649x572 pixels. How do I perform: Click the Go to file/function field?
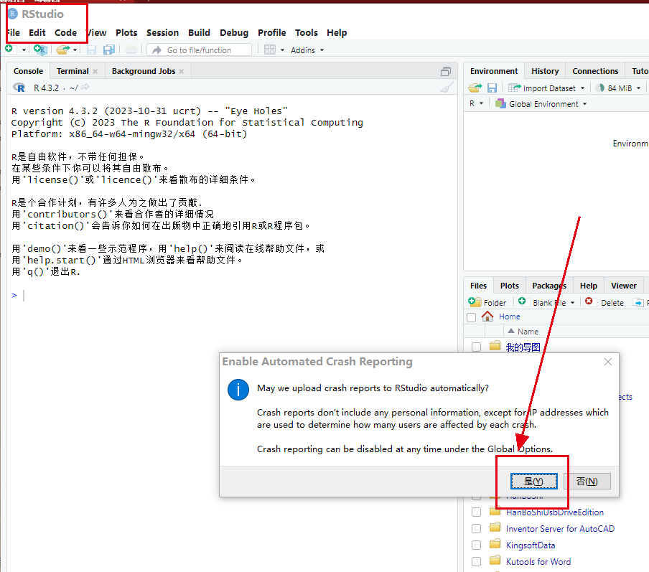[200, 50]
